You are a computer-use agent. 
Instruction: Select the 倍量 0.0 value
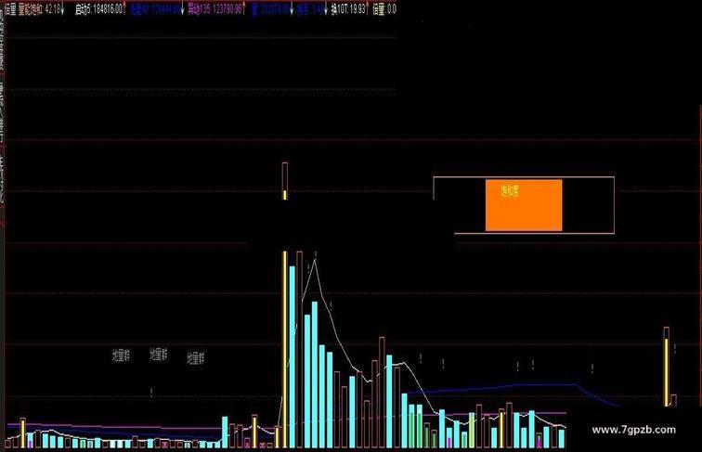(384, 9)
